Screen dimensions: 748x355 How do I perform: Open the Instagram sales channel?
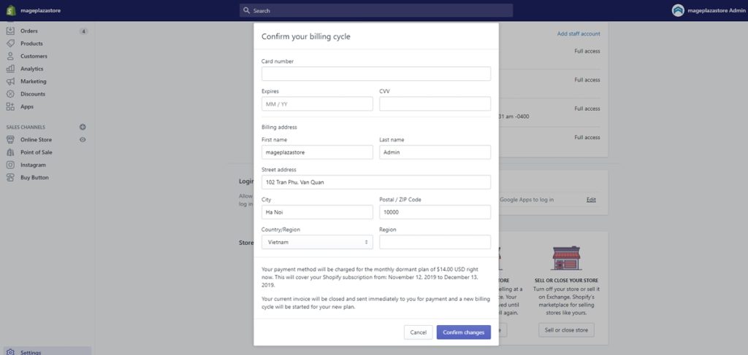tap(33, 165)
